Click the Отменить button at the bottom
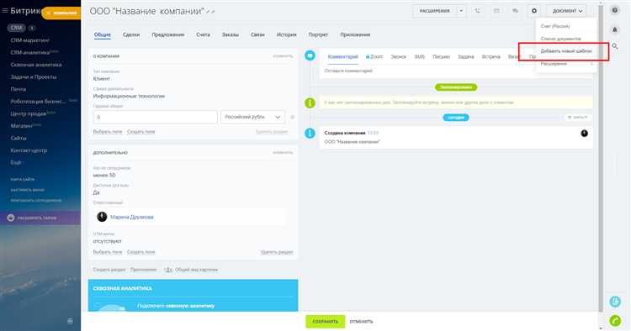Screen dimensions: 631x331 pyautogui.click(x=361, y=322)
